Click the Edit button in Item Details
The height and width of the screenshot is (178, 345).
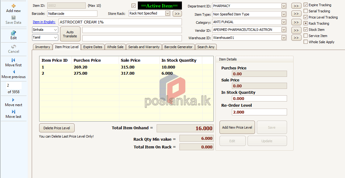click(232, 141)
